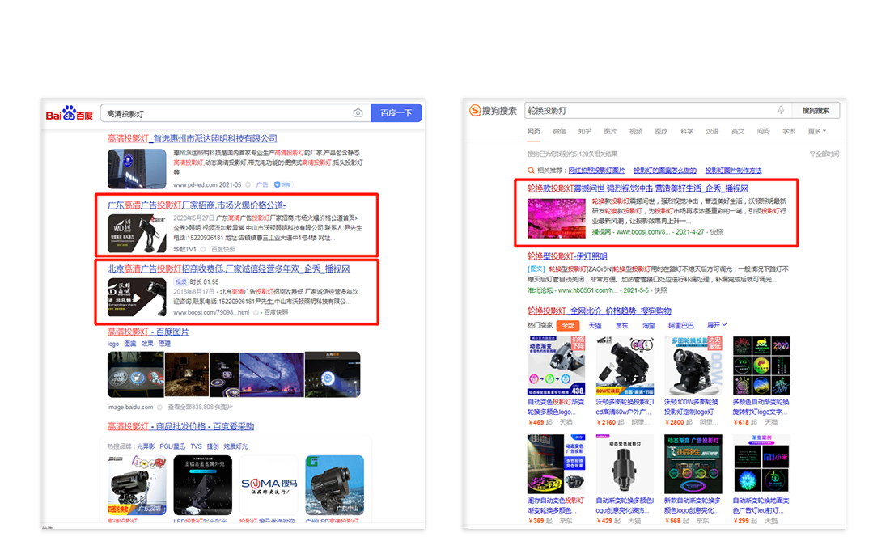This screenshot has width=890, height=541.
Task: Switch to the 视频 tab in Sogou
Action: 636,132
